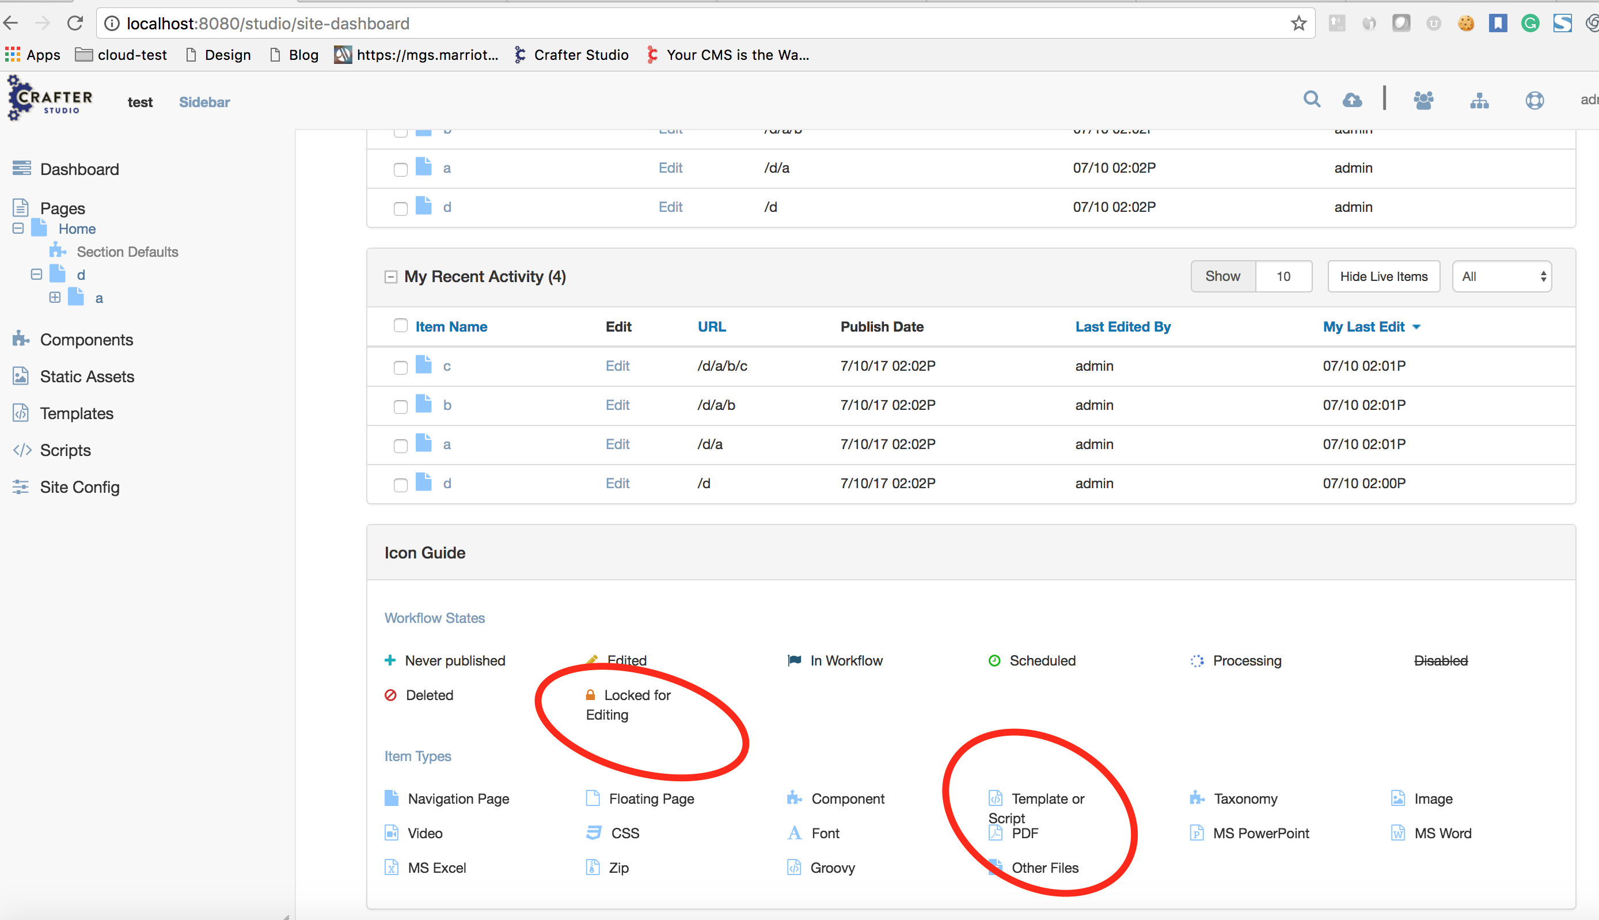Check the checkbox for item c
The width and height of the screenshot is (1599, 920).
tap(401, 367)
